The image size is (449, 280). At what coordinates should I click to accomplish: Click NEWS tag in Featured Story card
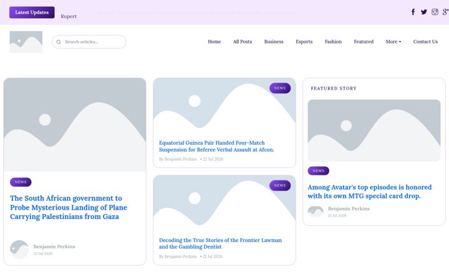pyautogui.click(x=319, y=171)
